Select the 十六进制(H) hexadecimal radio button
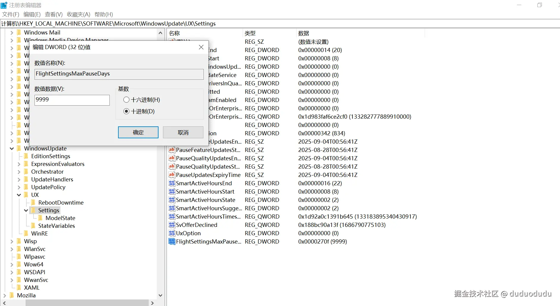The image size is (560, 306). [x=126, y=100]
